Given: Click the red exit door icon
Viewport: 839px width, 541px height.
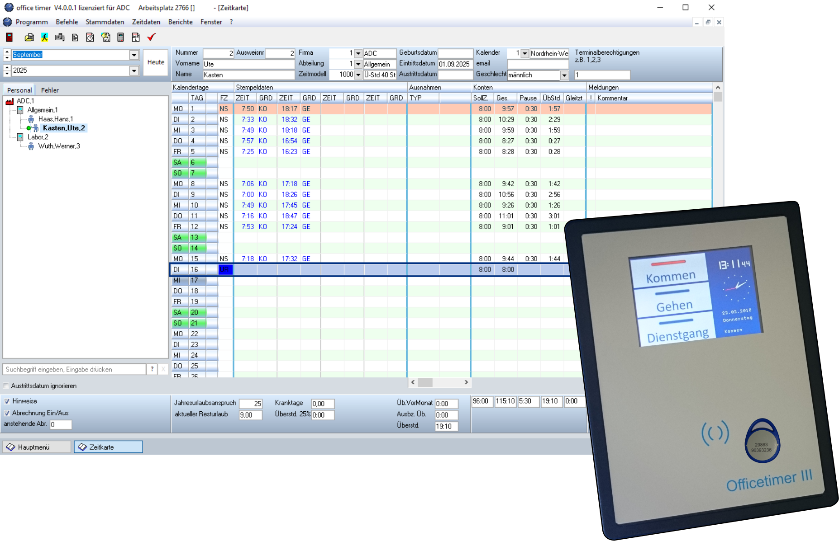Looking at the screenshot, I should click(x=9, y=38).
